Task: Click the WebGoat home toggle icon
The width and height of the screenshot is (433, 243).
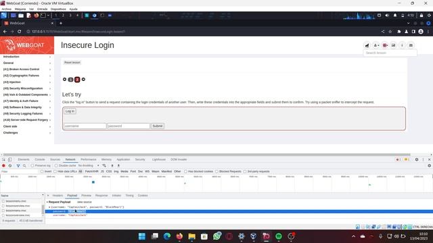Action: (367, 45)
